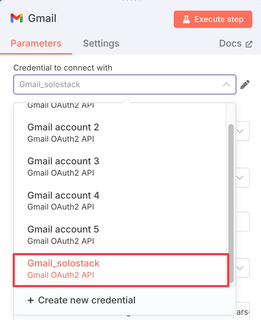Select Gmail account 3 credential
The width and height of the screenshot is (261, 320).
tap(120, 167)
